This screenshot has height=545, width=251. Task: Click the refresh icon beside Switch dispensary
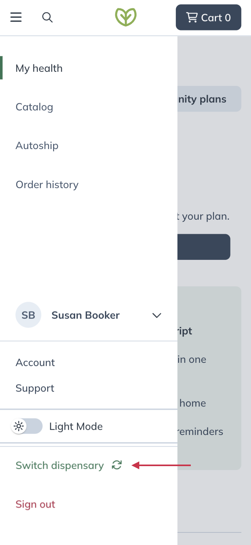(x=117, y=465)
